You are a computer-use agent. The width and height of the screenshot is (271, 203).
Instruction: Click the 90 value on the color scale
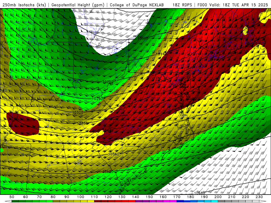[x=67, y=197]
